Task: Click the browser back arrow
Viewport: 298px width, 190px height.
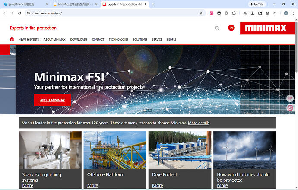Action: [x=5, y=13]
